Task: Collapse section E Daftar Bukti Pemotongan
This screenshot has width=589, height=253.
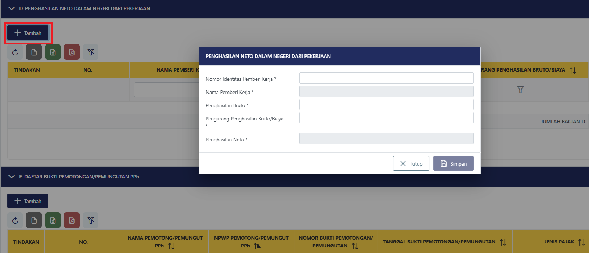Action: pos(11,177)
